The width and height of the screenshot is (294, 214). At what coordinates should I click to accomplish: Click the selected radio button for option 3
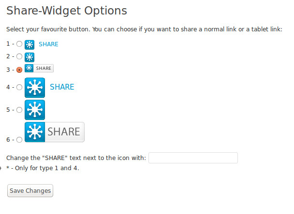pos(19,70)
